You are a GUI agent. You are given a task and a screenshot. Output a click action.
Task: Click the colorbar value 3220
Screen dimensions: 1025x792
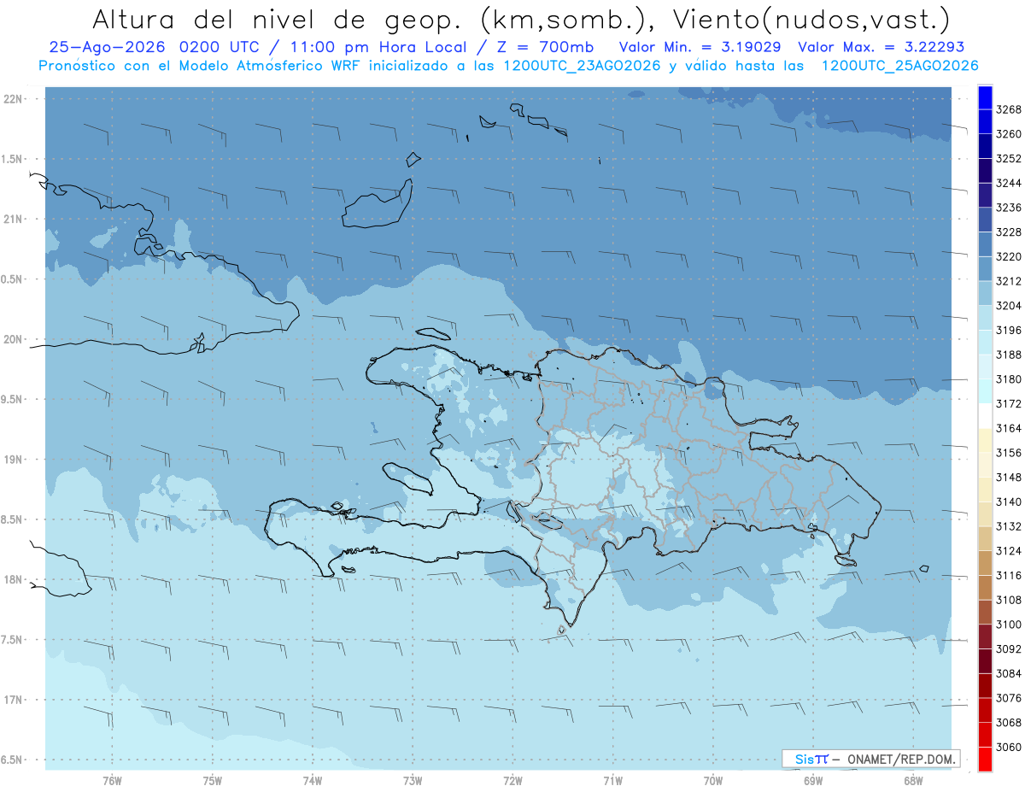click(x=1009, y=256)
